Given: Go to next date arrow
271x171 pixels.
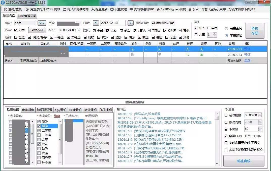Looking at the screenshot, I should pos(131,23).
